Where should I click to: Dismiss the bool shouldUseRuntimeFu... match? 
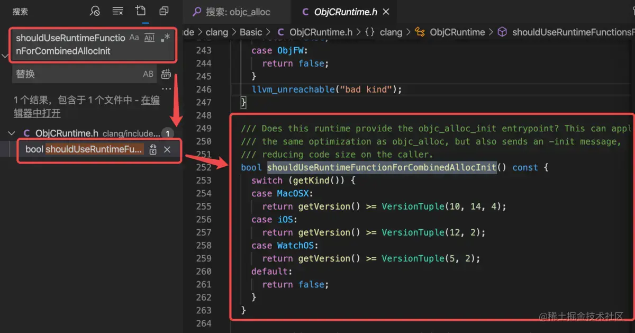click(167, 150)
